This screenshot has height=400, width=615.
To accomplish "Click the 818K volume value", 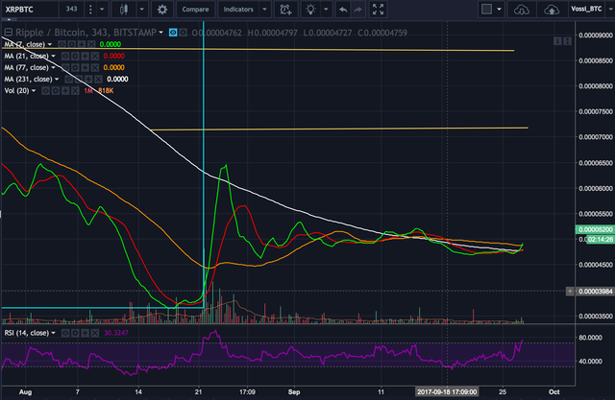I will point(106,91).
